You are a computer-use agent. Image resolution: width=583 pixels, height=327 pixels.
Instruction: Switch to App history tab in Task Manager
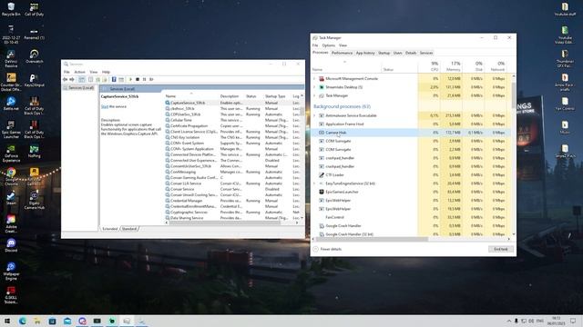(365, 53)
